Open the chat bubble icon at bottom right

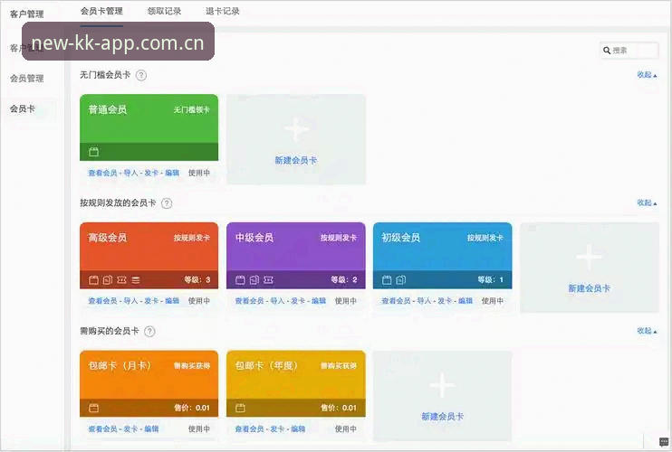pos(664,442)
